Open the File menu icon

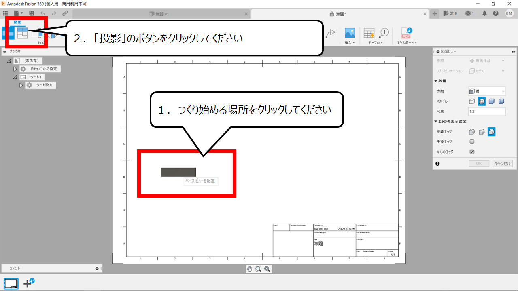coord(18,13)
